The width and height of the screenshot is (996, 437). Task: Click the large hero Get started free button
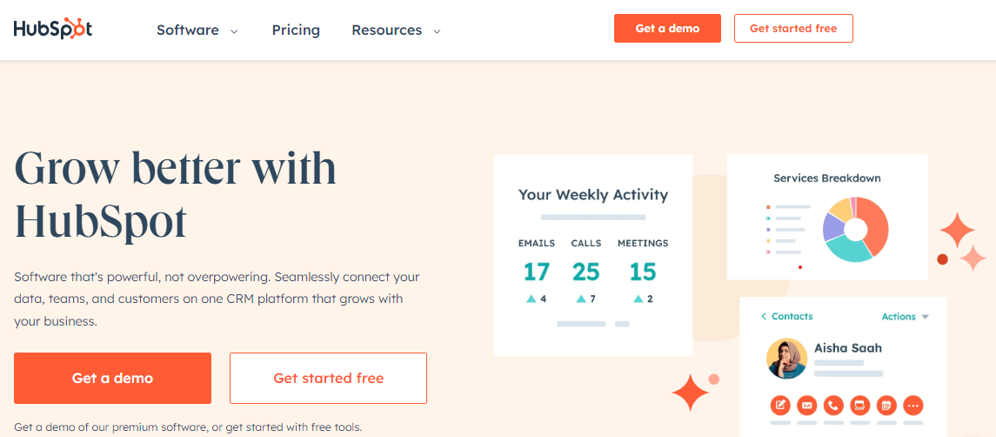tap(329, 378)
